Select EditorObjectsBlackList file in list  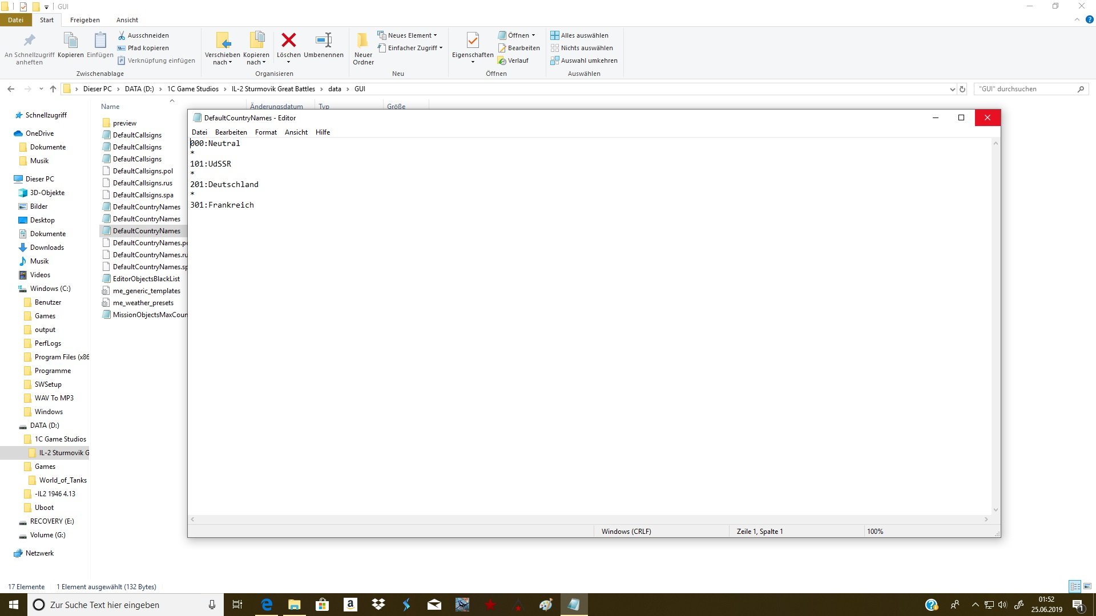click(146, 279)
